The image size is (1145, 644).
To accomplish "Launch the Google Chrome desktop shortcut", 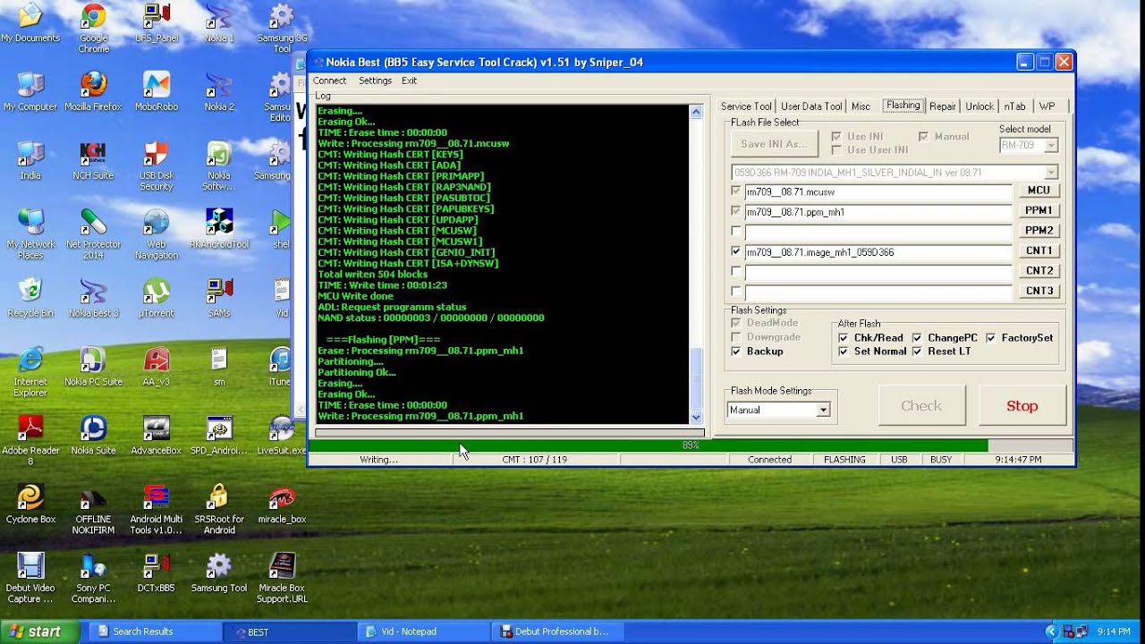I will click(x=93, y=27).
